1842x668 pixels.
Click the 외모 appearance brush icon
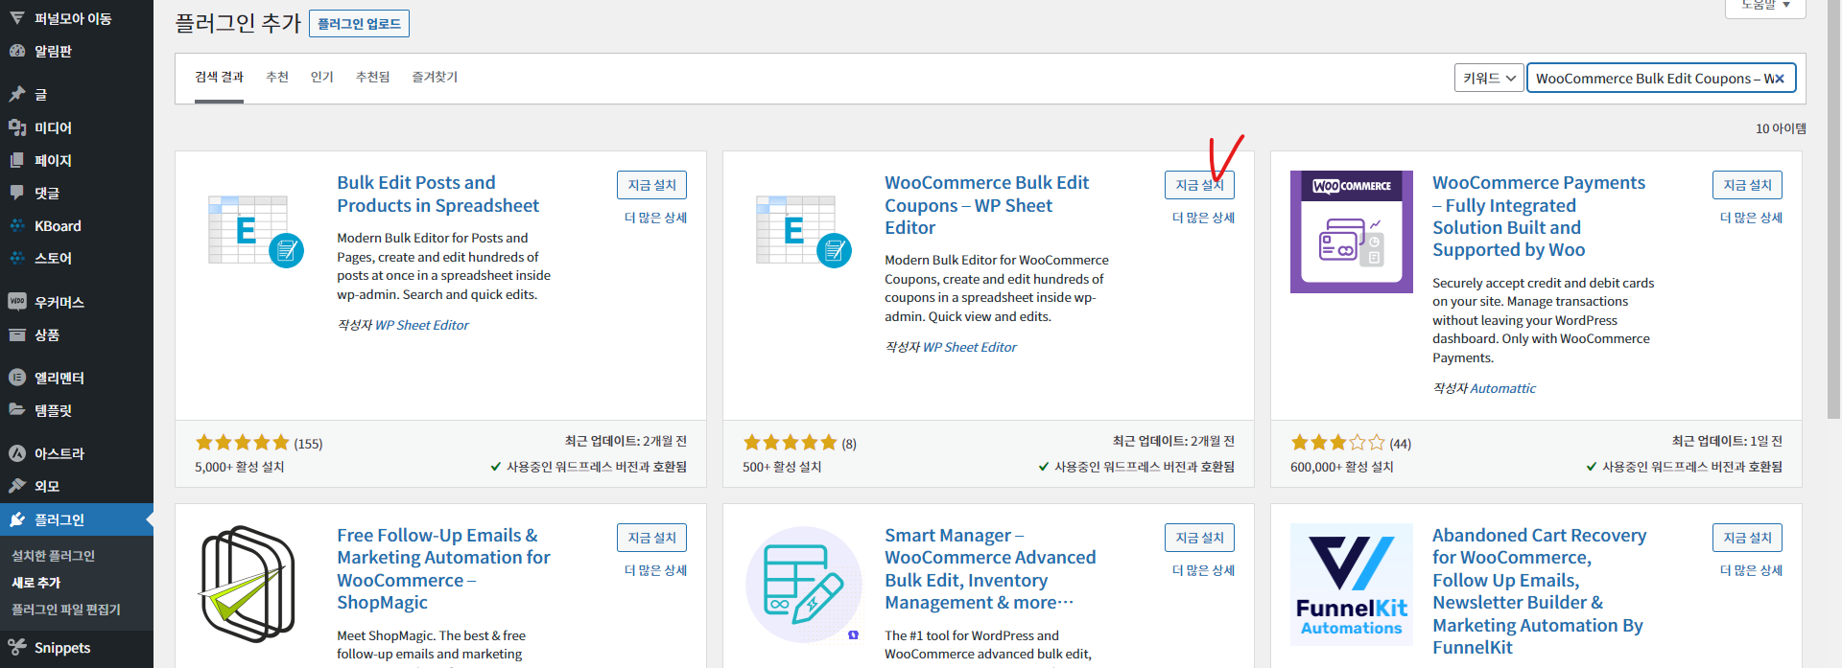[17, 486]
